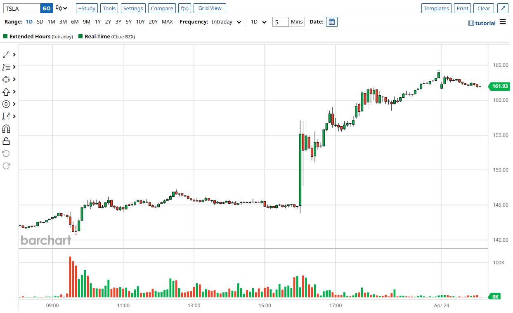
Task: Click the 150.00 price axis label
Action: click(500, 170)
